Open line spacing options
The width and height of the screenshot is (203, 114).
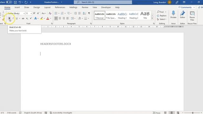coord(73,18)
